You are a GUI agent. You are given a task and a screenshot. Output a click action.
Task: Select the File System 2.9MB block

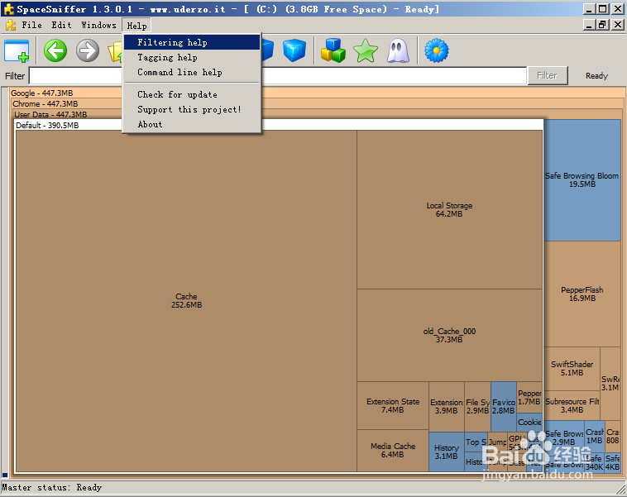[477, 406]
